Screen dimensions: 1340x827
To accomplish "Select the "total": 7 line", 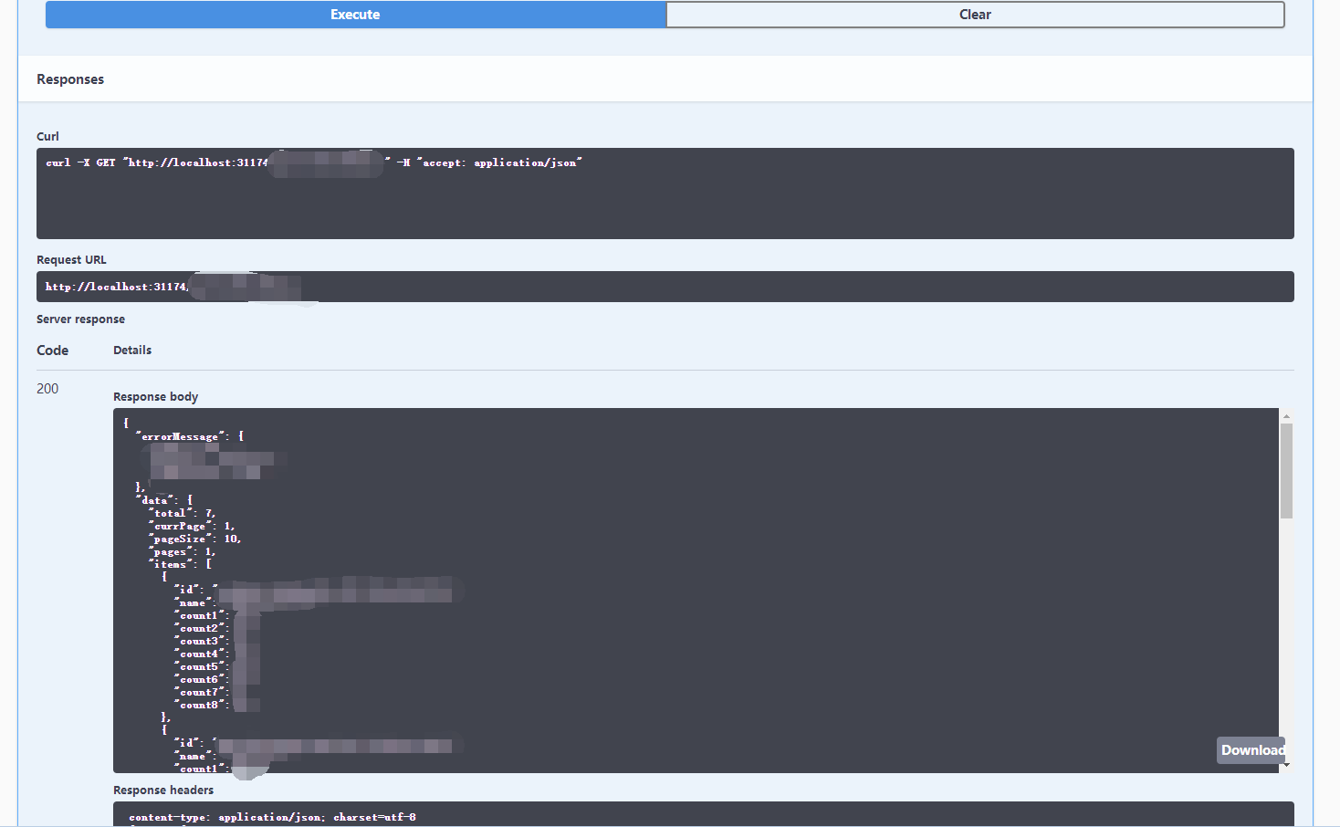I will click(182, 513).
